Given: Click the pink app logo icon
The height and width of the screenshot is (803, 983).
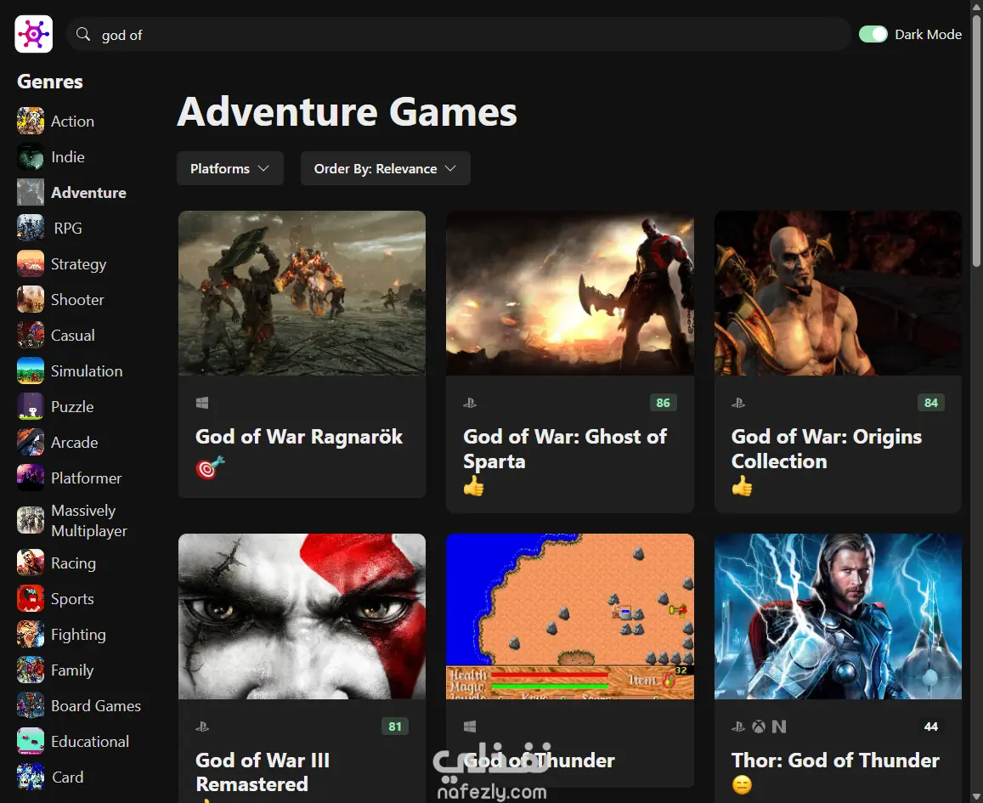Looking at the screenshot, I should coord(34,34).
